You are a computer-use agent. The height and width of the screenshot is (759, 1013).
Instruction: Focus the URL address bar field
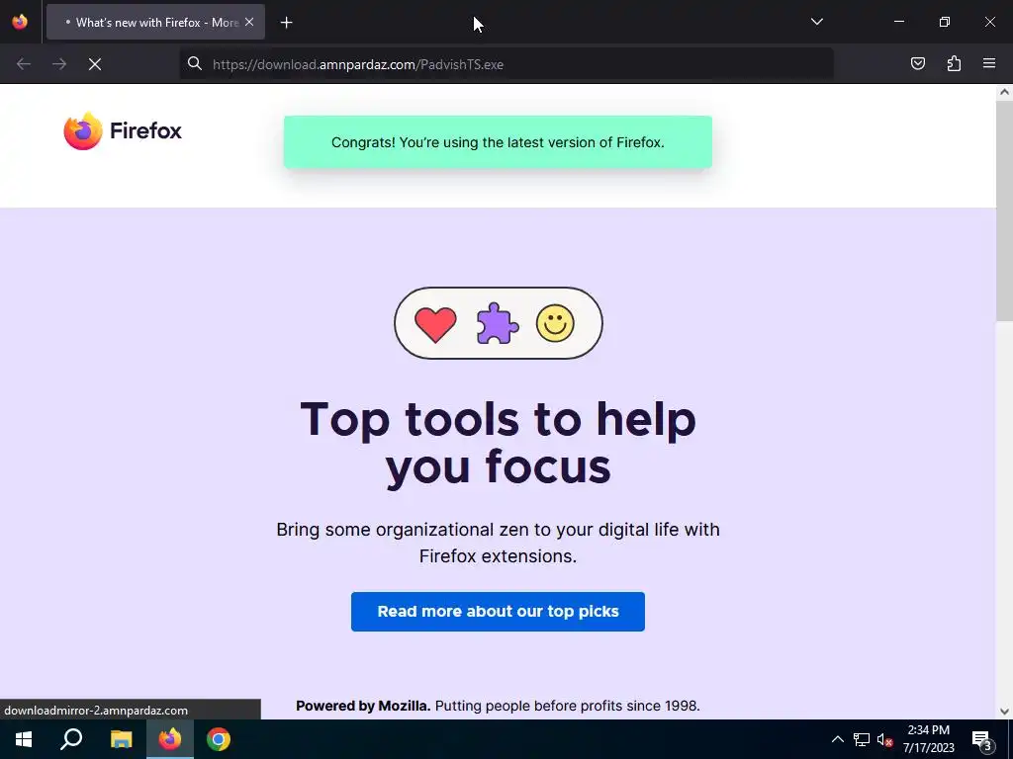click(506, 64)
